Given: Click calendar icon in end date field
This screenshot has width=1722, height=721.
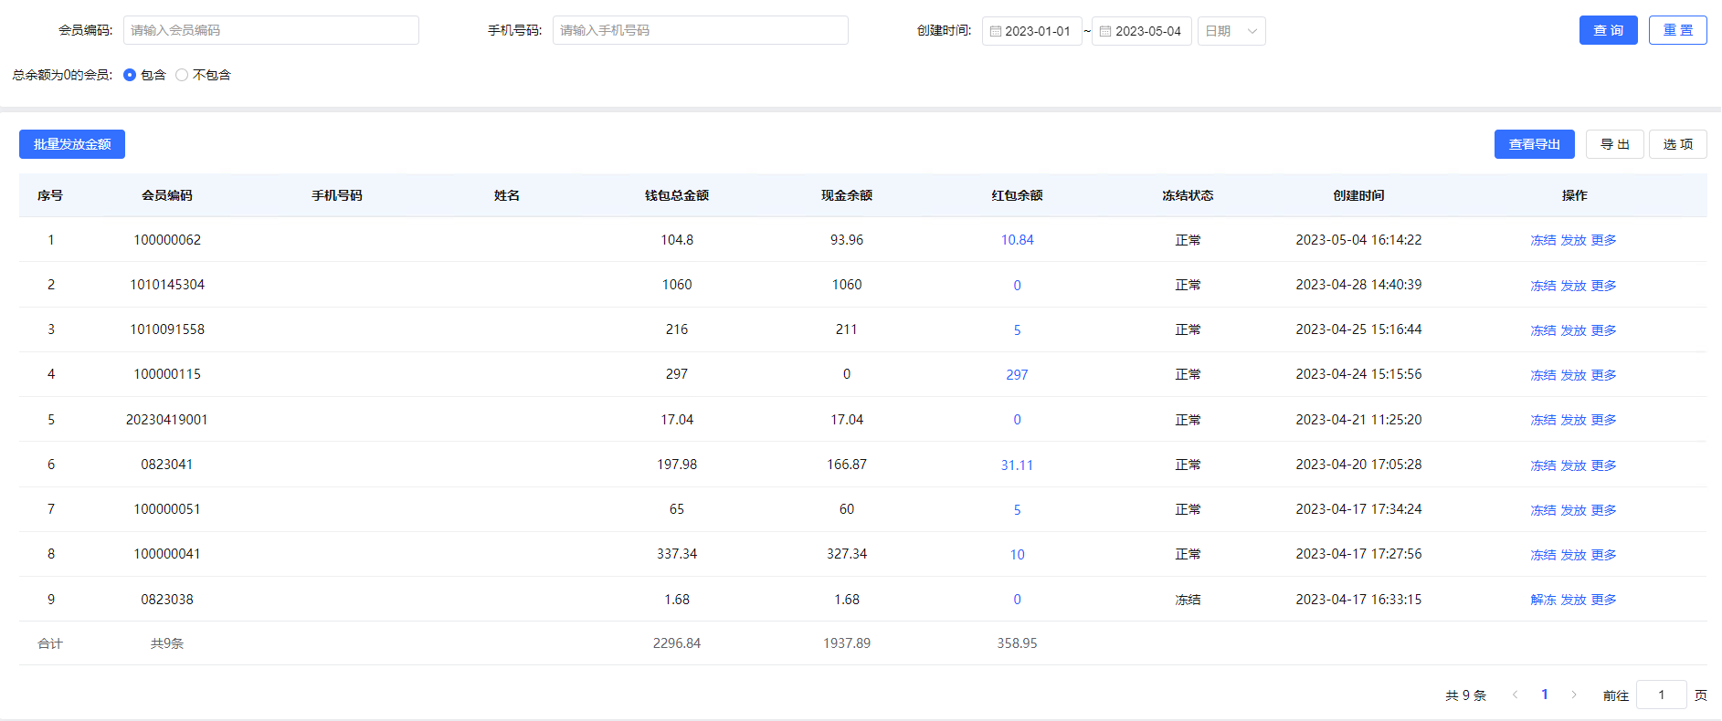Looking at the screenshot, I should tap(1105, 31).
